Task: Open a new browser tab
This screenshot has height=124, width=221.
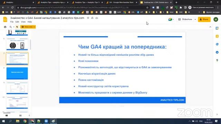Action: [x=176, y=2]
